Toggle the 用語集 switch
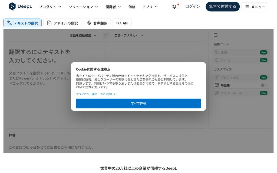The image size is (277, 173). 264,85
